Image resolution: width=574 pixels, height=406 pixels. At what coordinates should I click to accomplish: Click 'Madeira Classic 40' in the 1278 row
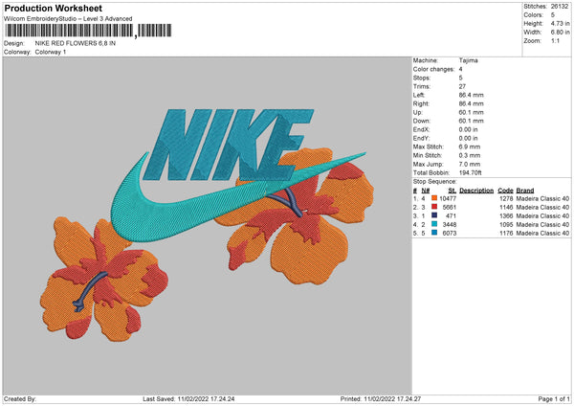[x=542, y=198]
